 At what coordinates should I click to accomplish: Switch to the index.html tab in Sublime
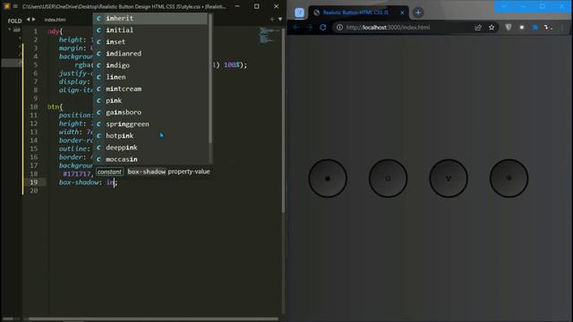(55, 20)
